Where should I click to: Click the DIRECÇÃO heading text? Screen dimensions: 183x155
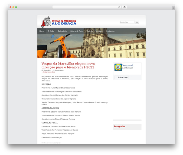point(46,84)
